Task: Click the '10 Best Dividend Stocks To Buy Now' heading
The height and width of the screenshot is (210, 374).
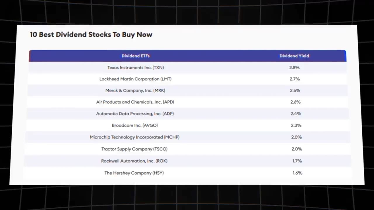Action: pos(91,35)
